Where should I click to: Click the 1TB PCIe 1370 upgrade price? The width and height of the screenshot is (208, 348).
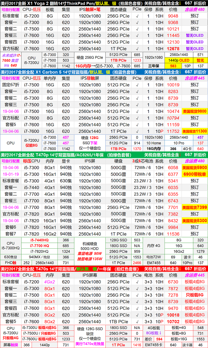(x=137, y=149)
